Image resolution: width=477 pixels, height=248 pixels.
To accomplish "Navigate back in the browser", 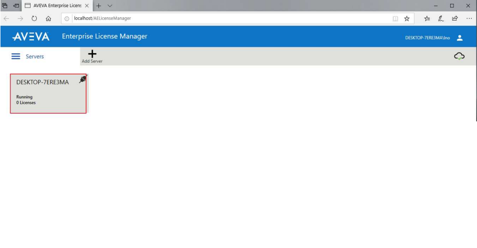I will (6, 19).
